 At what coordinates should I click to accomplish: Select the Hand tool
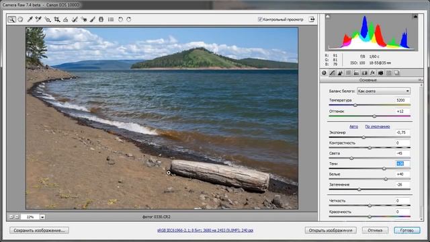[x=20, y=19]
